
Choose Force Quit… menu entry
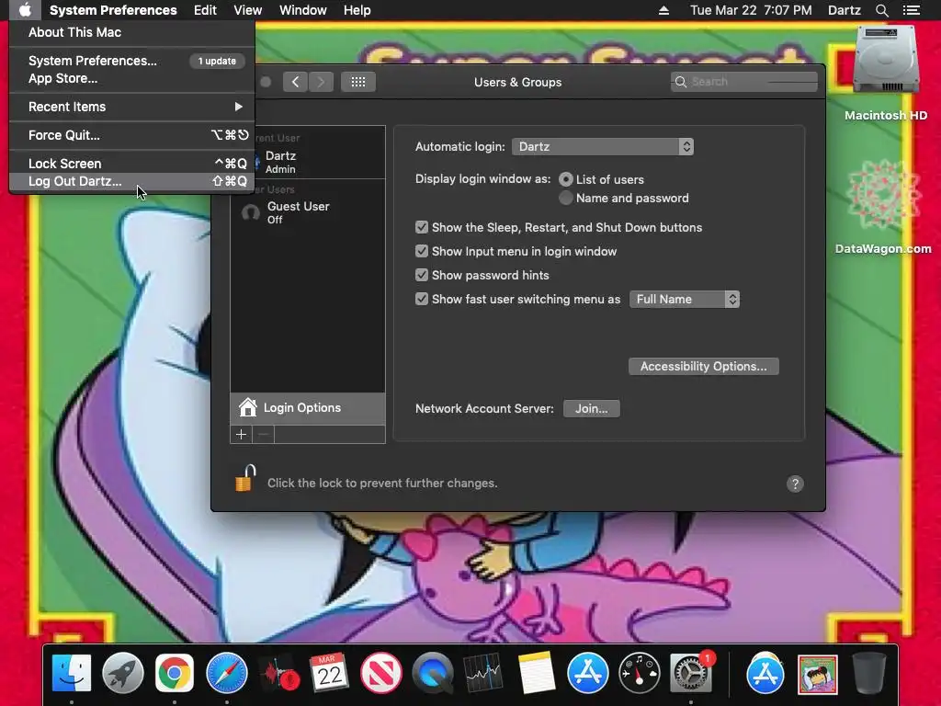132,135
